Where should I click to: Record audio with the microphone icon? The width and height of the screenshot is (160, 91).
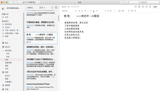coord(129,11)
